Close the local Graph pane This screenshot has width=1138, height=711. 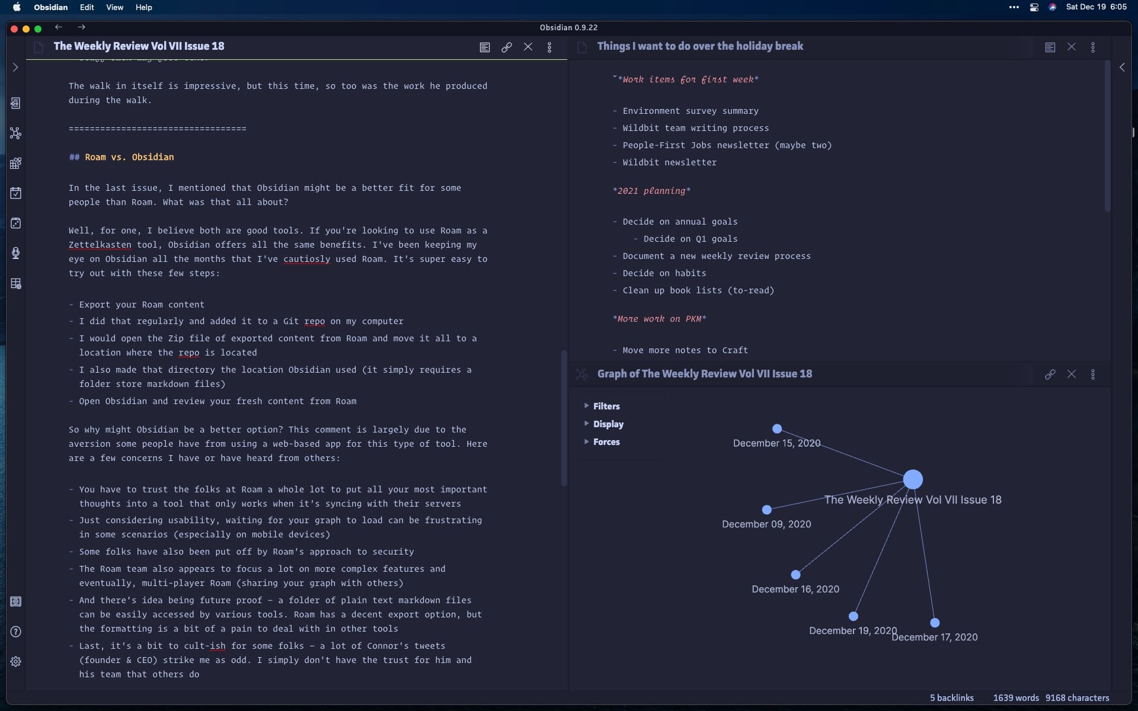(1072, 374)
